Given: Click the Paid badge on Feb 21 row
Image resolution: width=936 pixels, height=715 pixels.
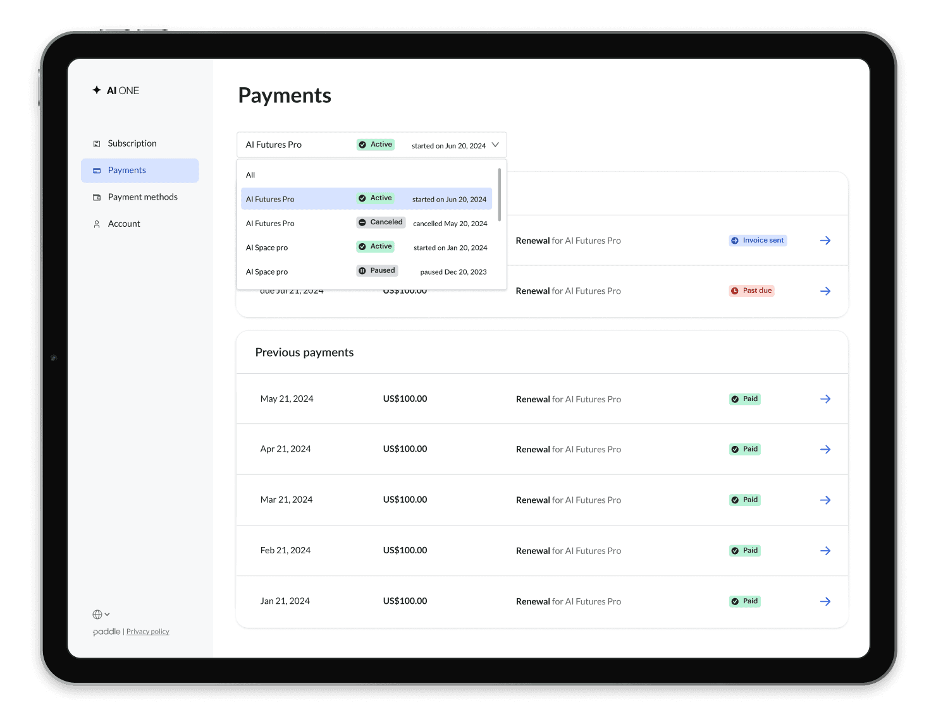Looking at the screenshot, I should (744, 551).
